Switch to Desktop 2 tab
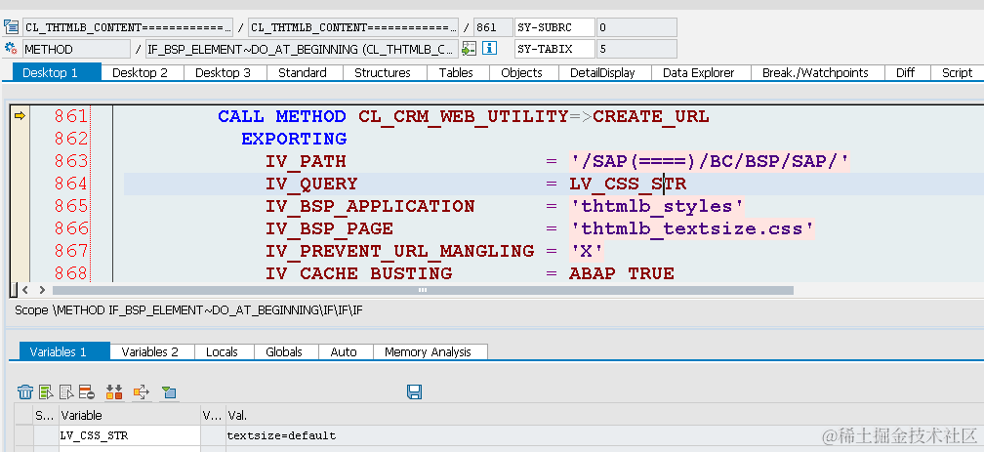 140,73
